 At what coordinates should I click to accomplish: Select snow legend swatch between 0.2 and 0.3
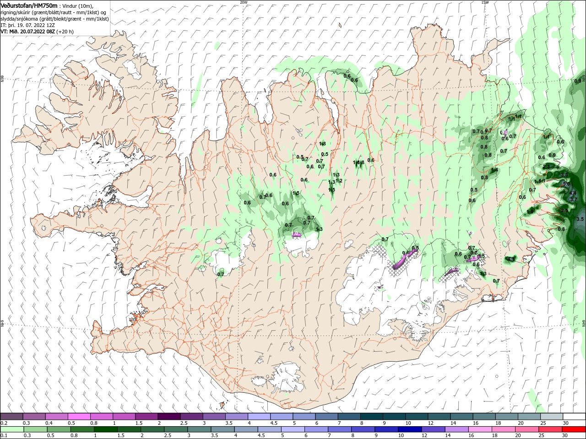click(x=11, y=417)
